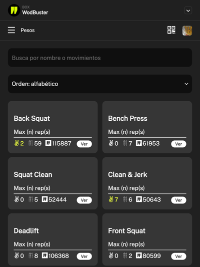Select the Pesos page label
Screen dimensions: 200x267
27,31
